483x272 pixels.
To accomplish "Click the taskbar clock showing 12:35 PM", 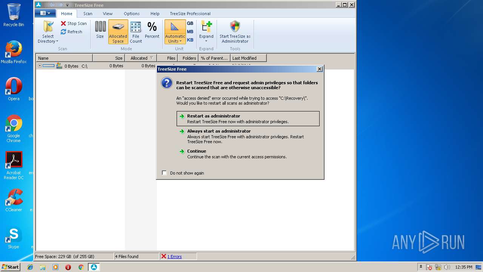I will (x=464, y=267).
